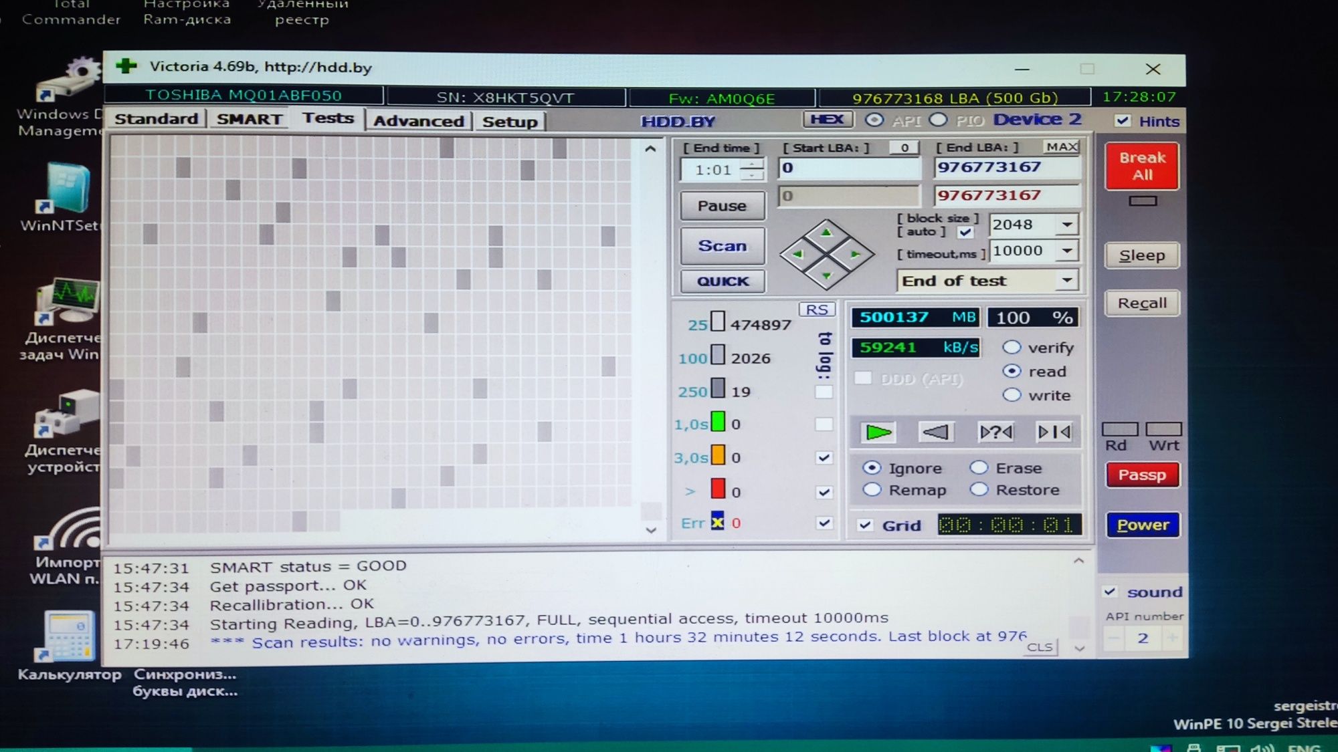This screenshot has width=1338, height=752.
Task: Select the write mode radio button
Action: (1012, 395)
